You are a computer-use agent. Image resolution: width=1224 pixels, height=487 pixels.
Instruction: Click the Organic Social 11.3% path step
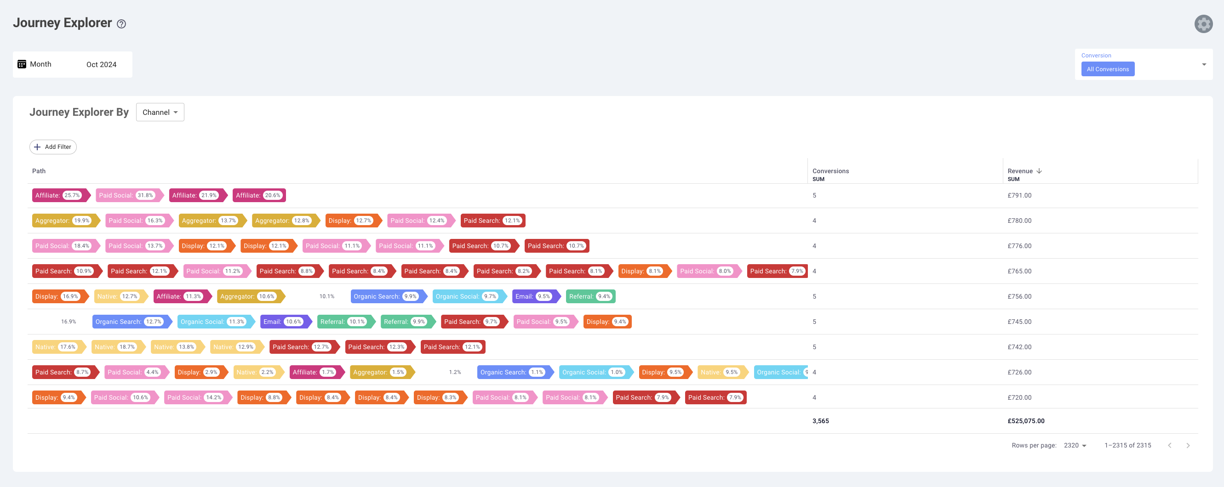216,322
